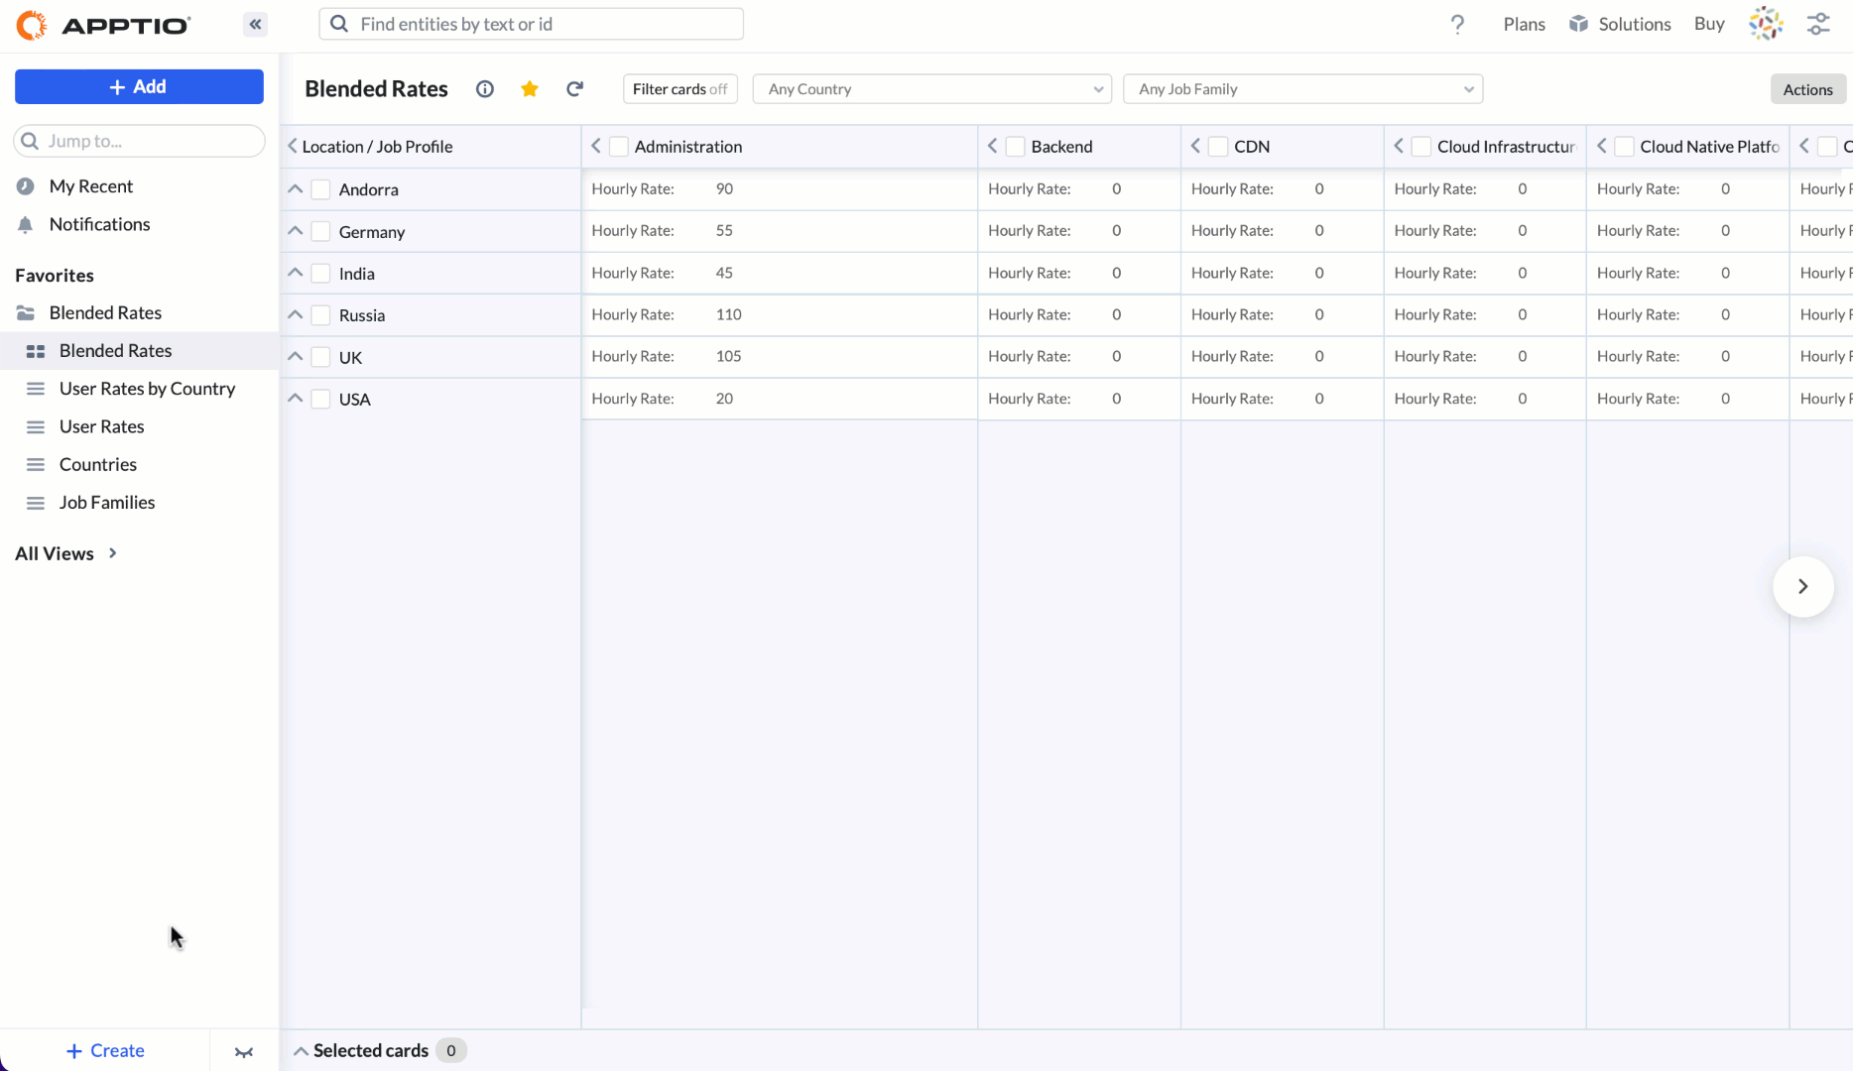Image resolution: width=1853 pixels, height=1071 pixels.
Task: Click the Apptio logo
Action: click(103, 25)
